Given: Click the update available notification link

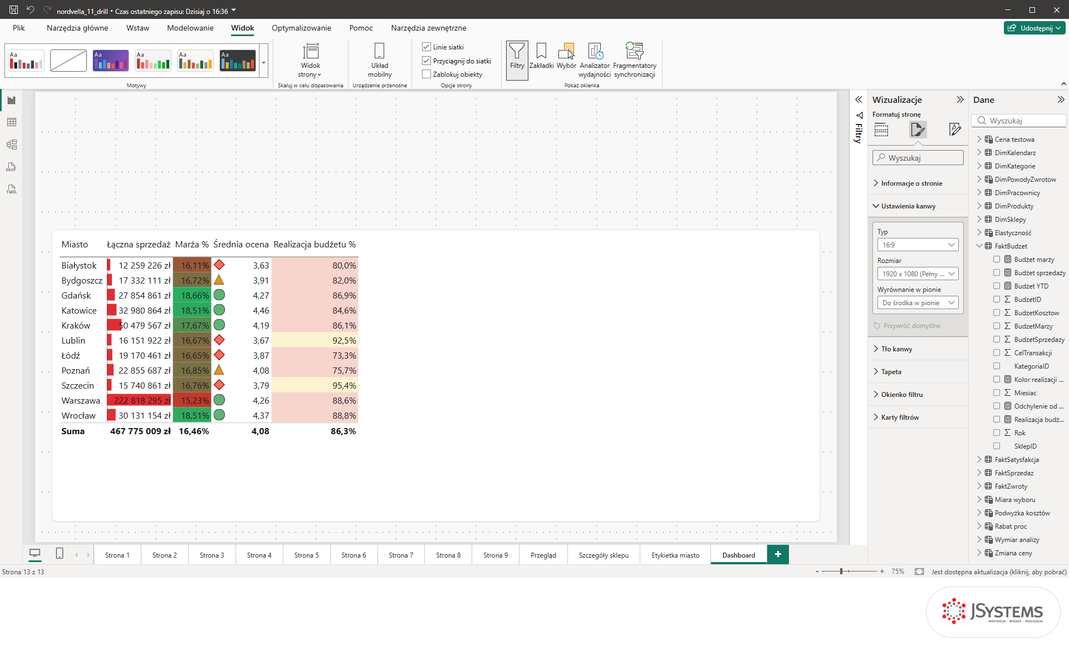Looking at the screenshot, I should 999,572.
